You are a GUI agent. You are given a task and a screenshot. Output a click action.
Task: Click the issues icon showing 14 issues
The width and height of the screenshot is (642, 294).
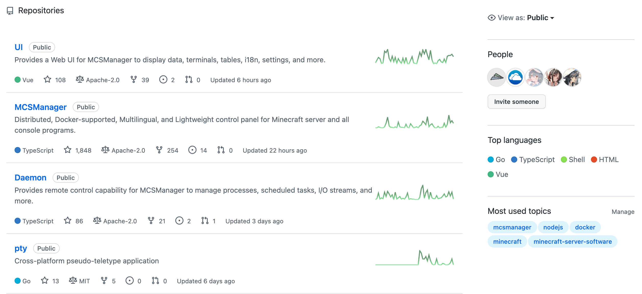click(192, 150)
